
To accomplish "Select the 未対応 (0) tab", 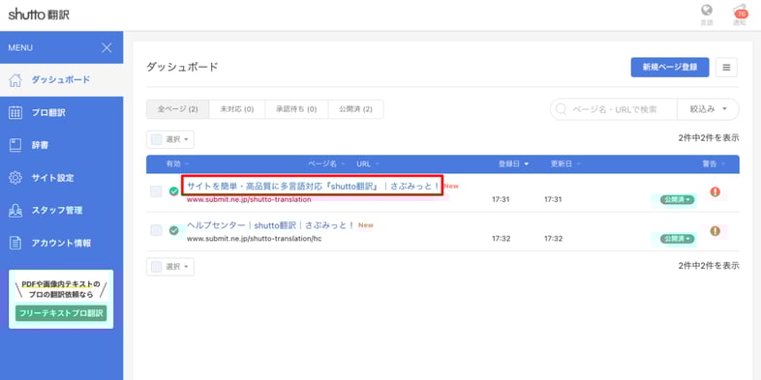I will point(237,109).
